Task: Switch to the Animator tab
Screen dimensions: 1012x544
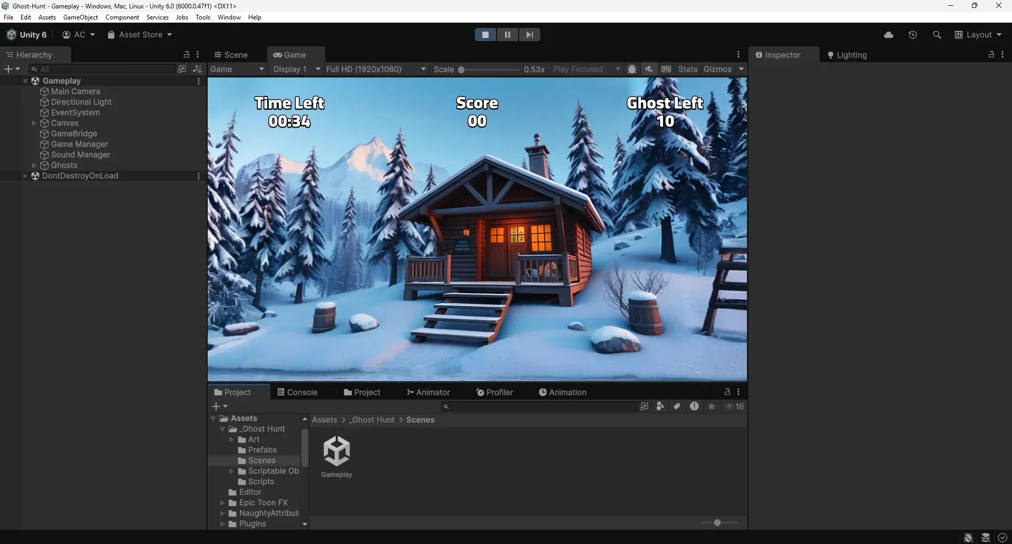Action: click(429, 392)
